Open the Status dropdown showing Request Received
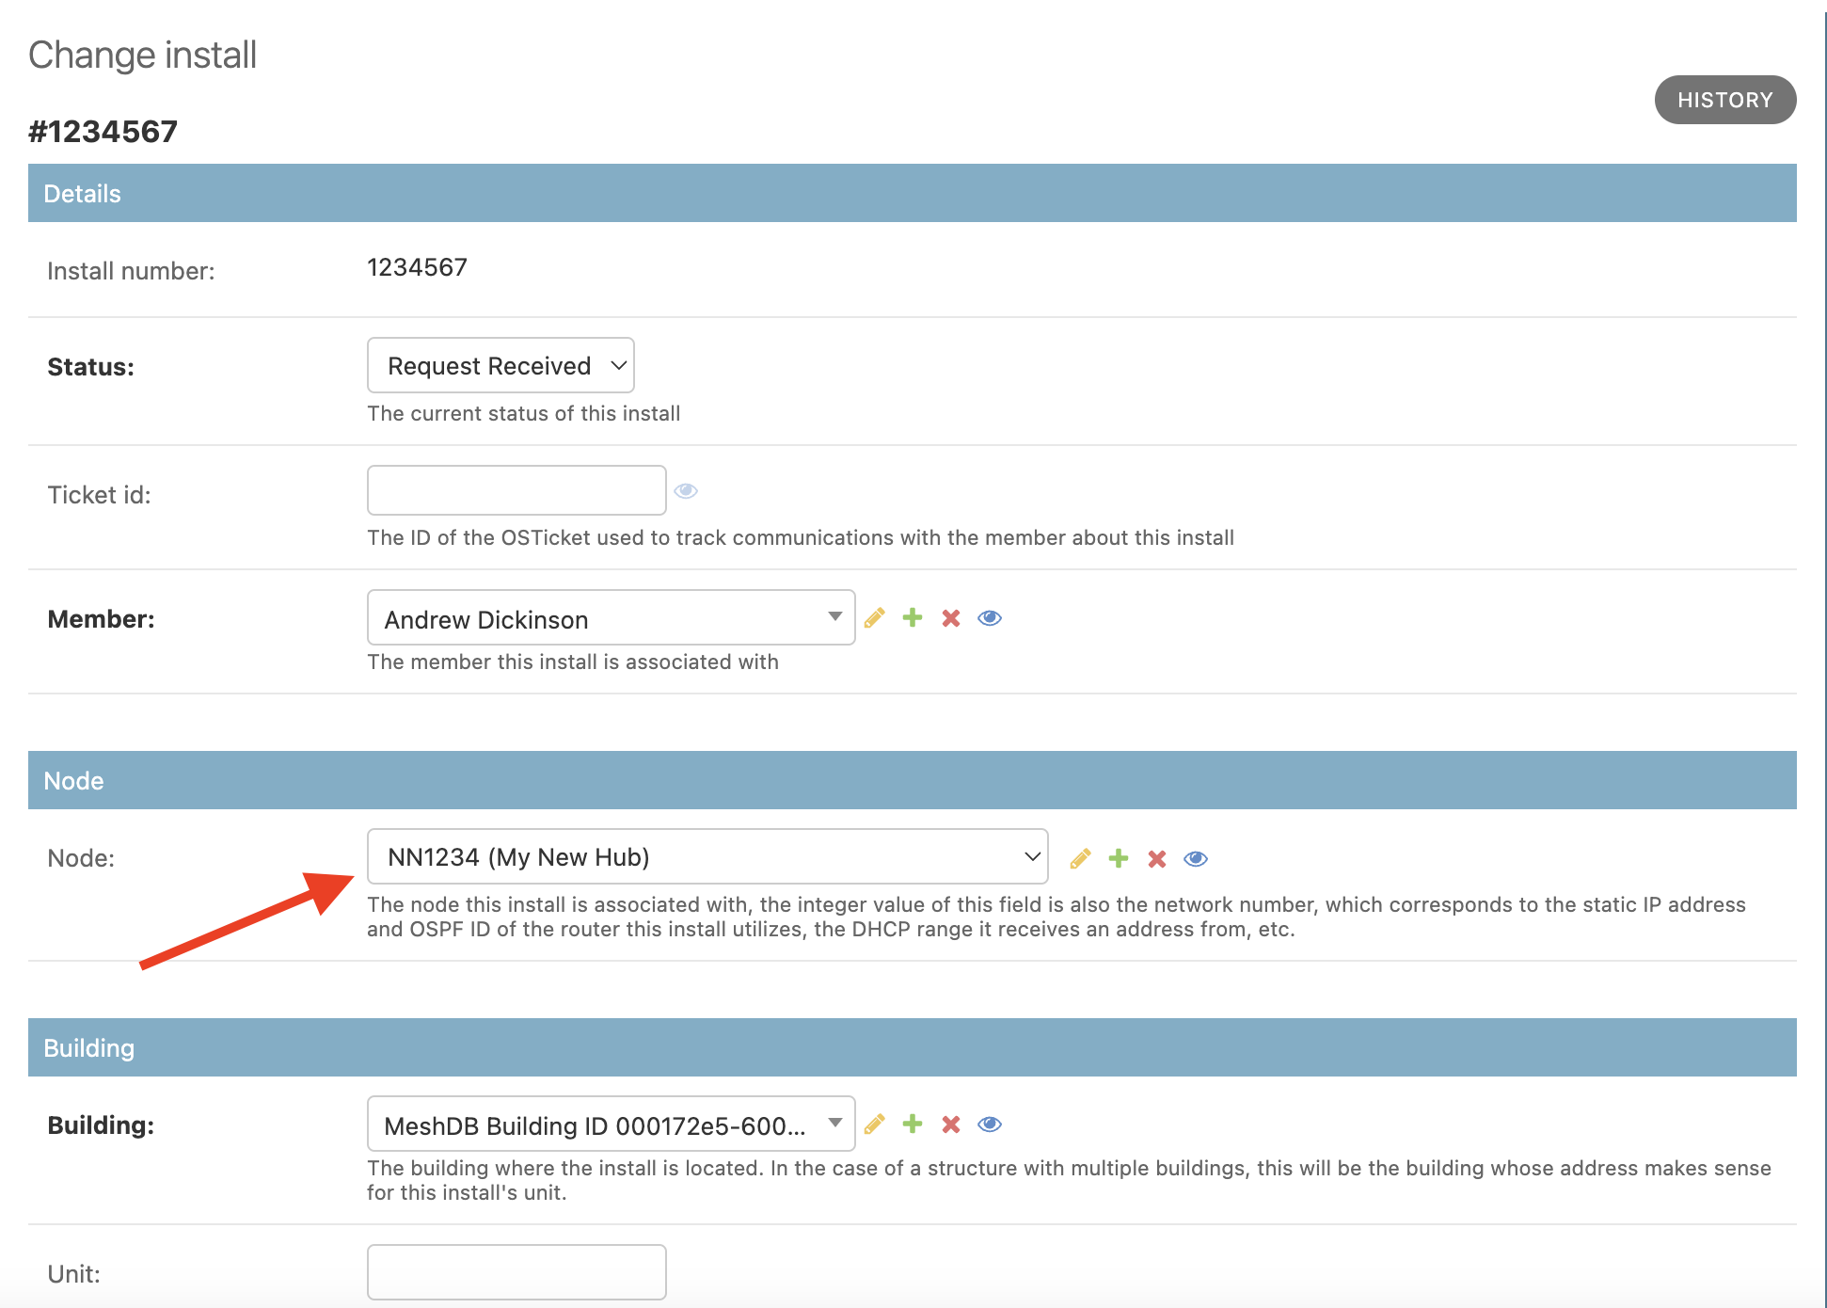Viewport: 1827px width, 1308px height. point(500,365)
